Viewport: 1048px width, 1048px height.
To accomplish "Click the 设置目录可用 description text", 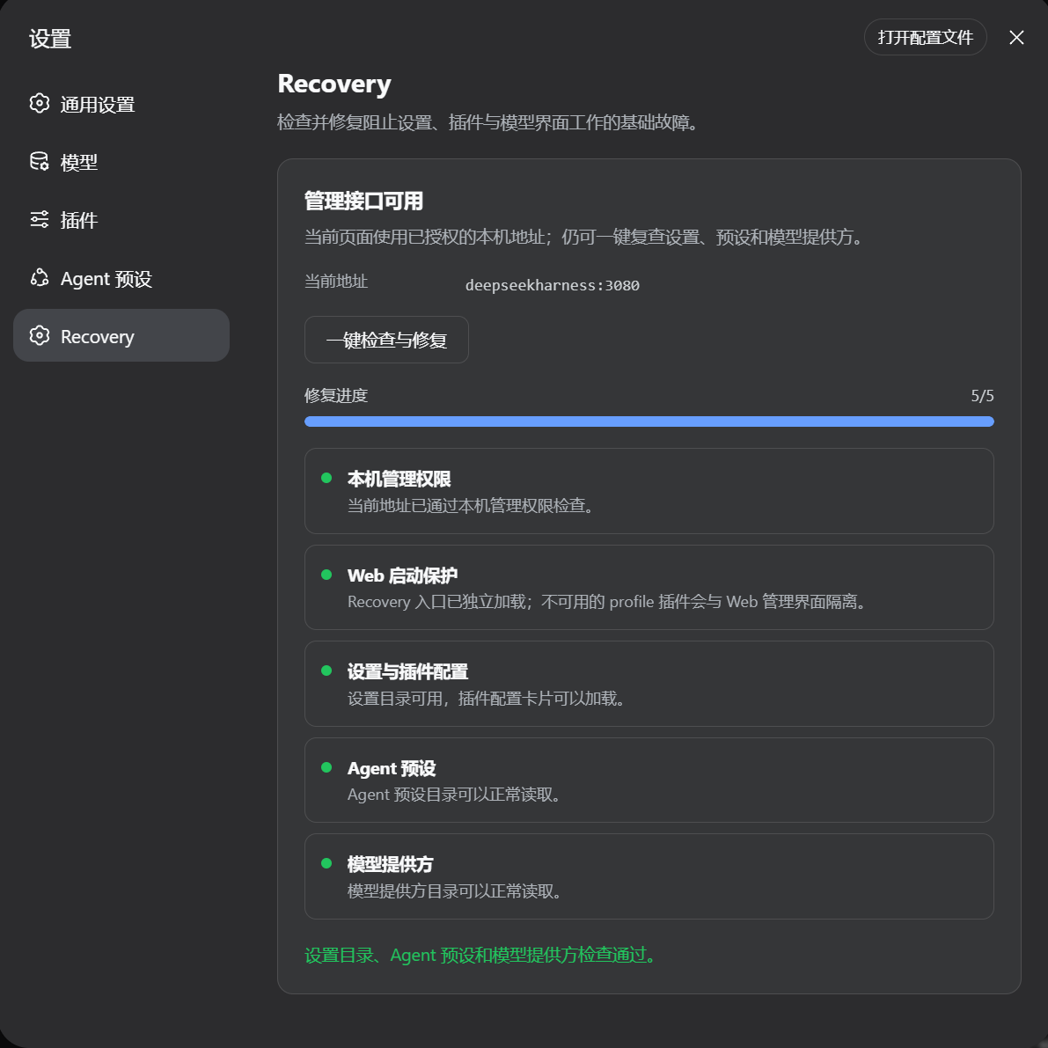I will point(487,700).
